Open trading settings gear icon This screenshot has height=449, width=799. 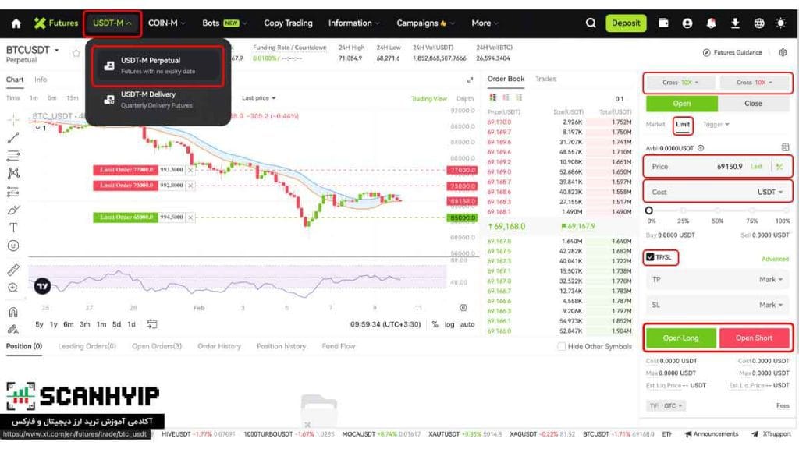click(x=783, y=52)
